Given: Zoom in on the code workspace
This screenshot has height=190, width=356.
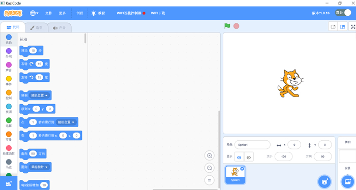Looking at the screenshot, I should click(210, 156).
